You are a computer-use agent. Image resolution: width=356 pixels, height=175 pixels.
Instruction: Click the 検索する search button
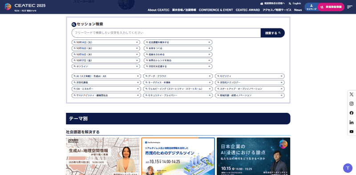(x=273, y=33)
